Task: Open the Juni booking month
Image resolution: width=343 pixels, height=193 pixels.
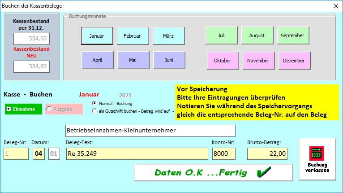Action: point(169,60)
